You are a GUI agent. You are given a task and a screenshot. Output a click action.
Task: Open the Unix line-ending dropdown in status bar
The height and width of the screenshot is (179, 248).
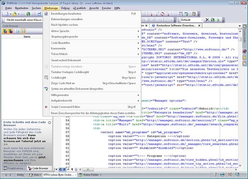coord(35,175)
